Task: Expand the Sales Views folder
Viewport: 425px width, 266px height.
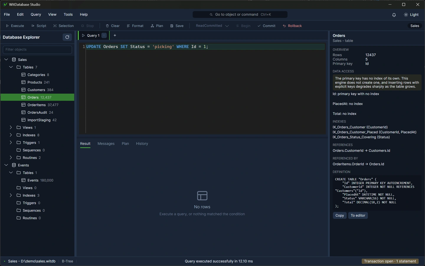Action: coord(11,127)
